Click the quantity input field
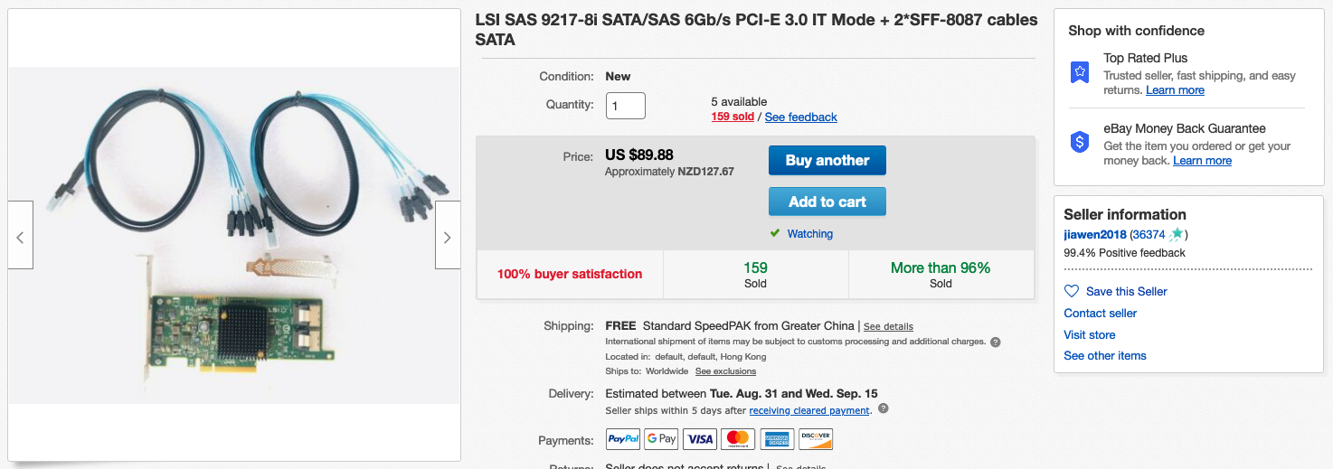 [626, 105]
